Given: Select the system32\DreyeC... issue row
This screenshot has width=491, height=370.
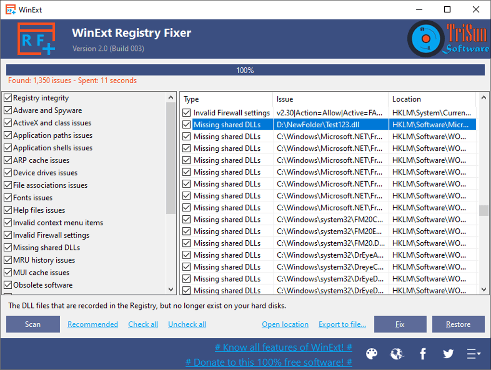Looking at the screenshot, I should (328, 267).
